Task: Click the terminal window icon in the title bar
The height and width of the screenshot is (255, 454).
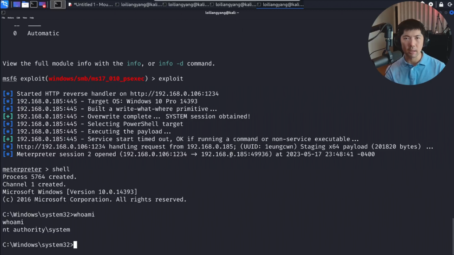Action: (3, 13)
